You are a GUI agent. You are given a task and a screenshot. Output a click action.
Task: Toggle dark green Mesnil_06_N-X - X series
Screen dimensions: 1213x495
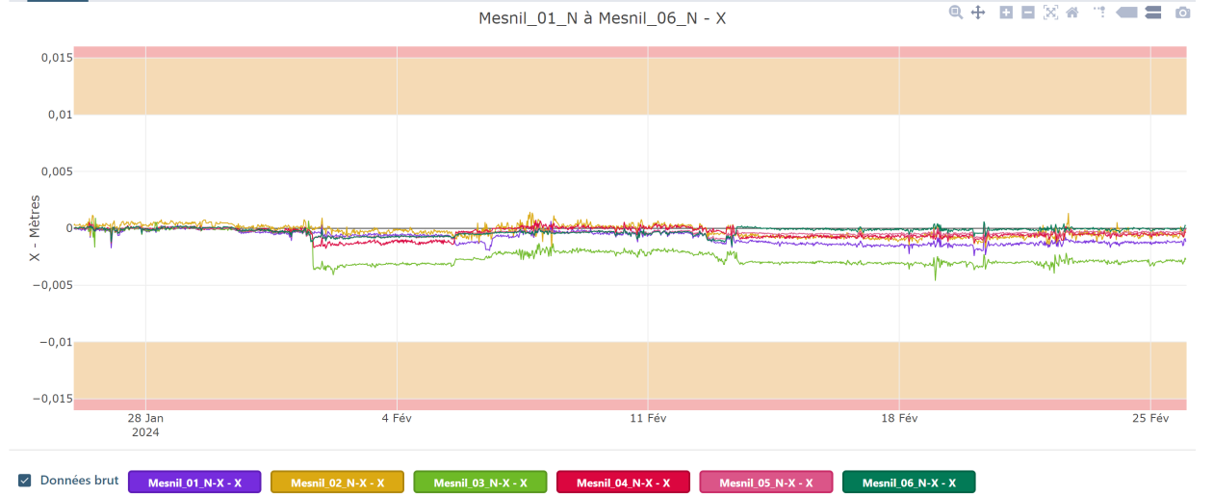pos(909,482)
